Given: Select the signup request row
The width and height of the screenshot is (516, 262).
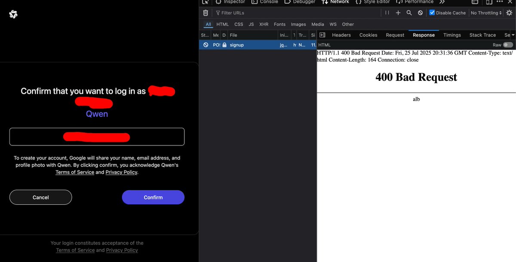Looking at the screenshot, I should [258, 45].
